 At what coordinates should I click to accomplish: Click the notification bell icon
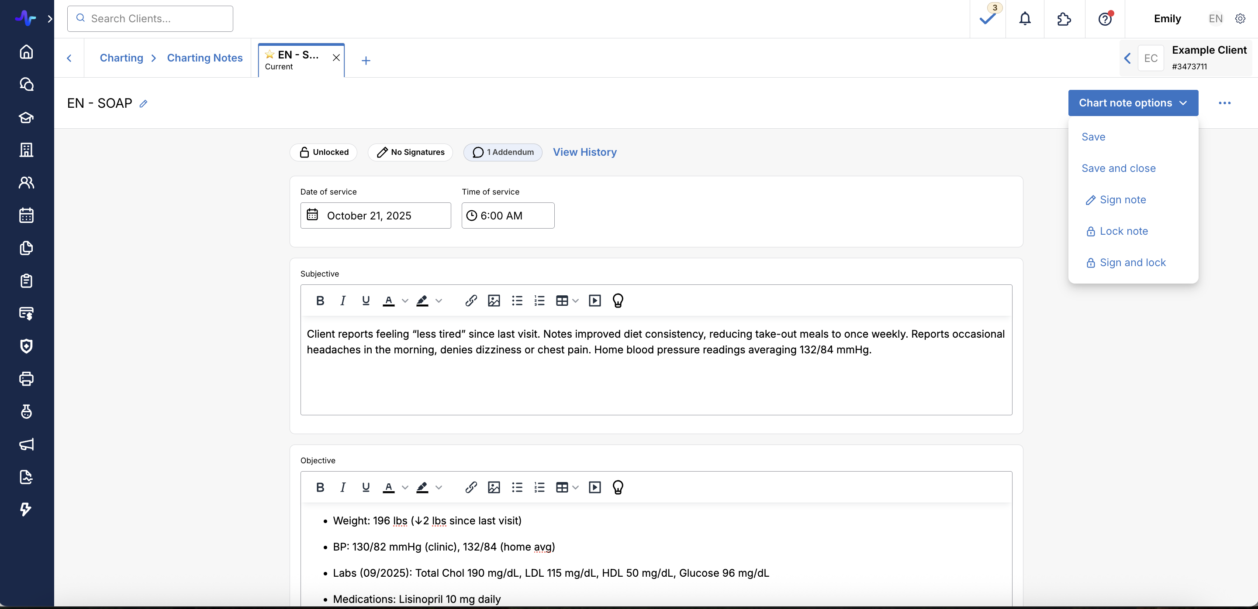1025,19
